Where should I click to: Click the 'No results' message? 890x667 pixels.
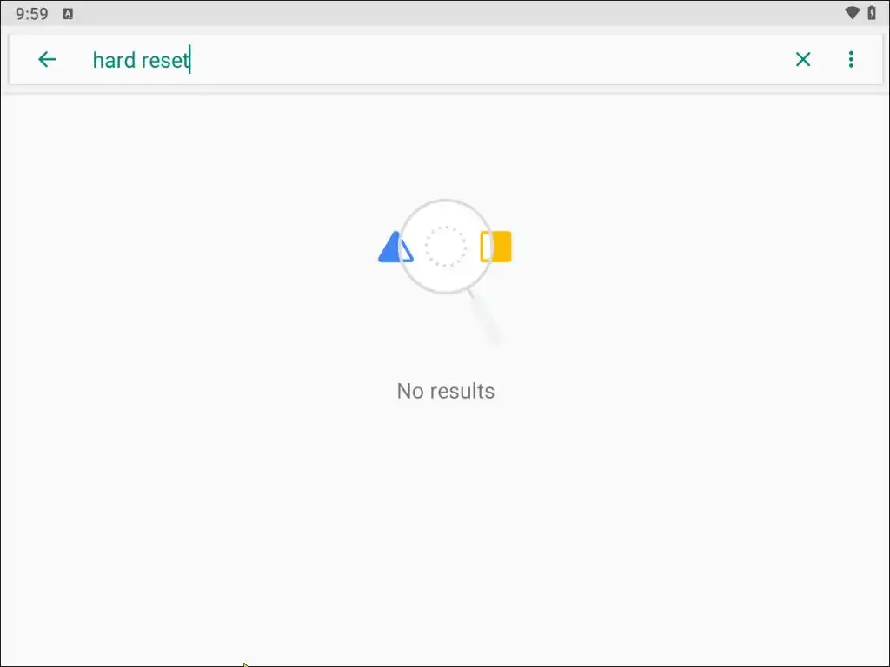tap(446, 391)
